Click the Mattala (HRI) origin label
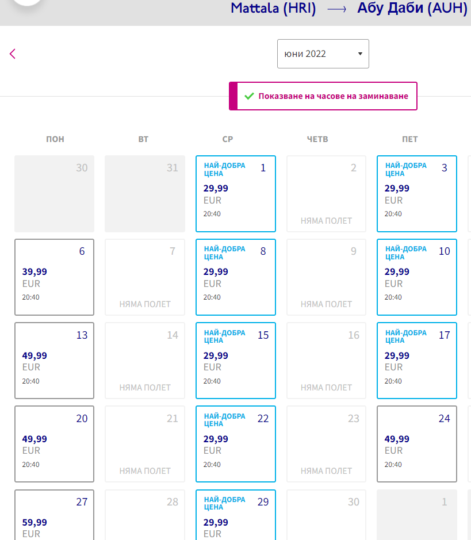471x540 pixels. tap(273, 9)
